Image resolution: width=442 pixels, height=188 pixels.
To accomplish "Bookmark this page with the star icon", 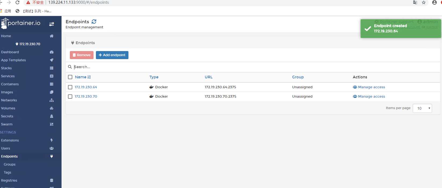I will point(424,2).
